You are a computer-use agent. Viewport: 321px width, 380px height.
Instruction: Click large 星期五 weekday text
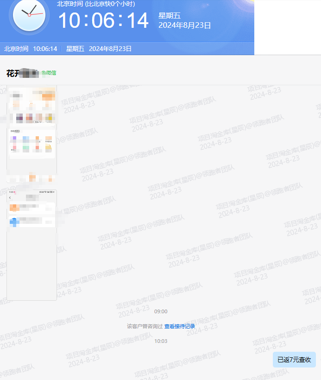click(x=170, y=16)
